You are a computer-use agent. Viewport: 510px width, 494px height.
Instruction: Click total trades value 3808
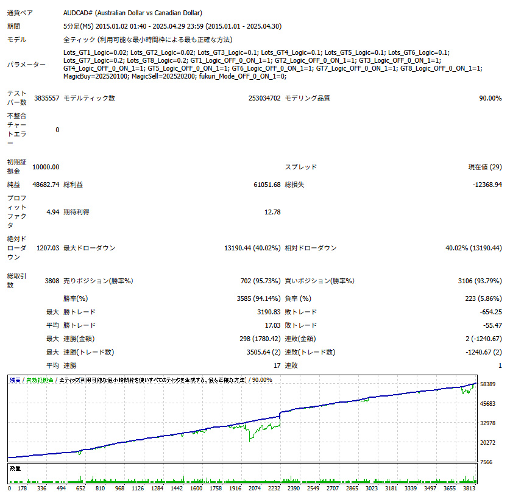[52, 281]
